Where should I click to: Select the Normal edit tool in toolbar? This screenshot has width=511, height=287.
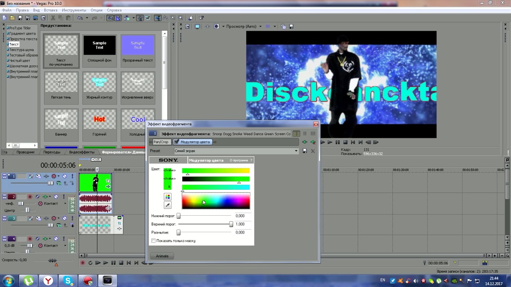tap(158, 18)
